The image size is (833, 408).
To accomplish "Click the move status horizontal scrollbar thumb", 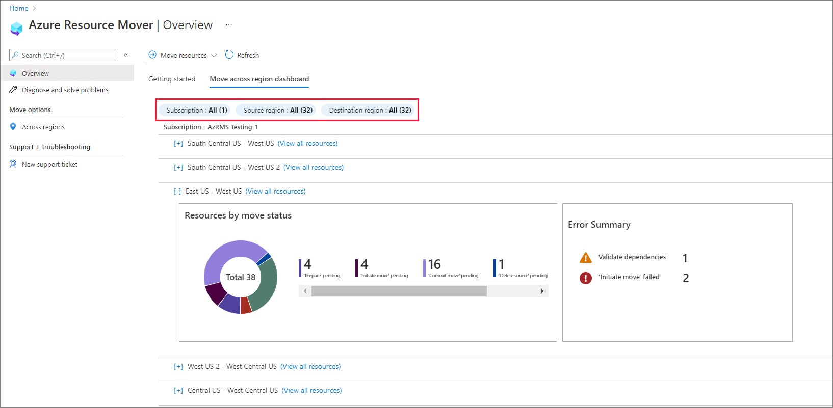I will click(x=399, y=291).
